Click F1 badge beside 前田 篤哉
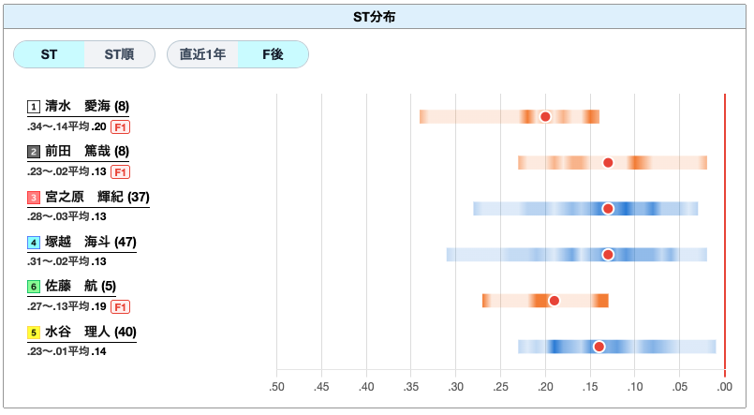Image resolution: width=754 pixels, height=415 pixels. [120, 171]
